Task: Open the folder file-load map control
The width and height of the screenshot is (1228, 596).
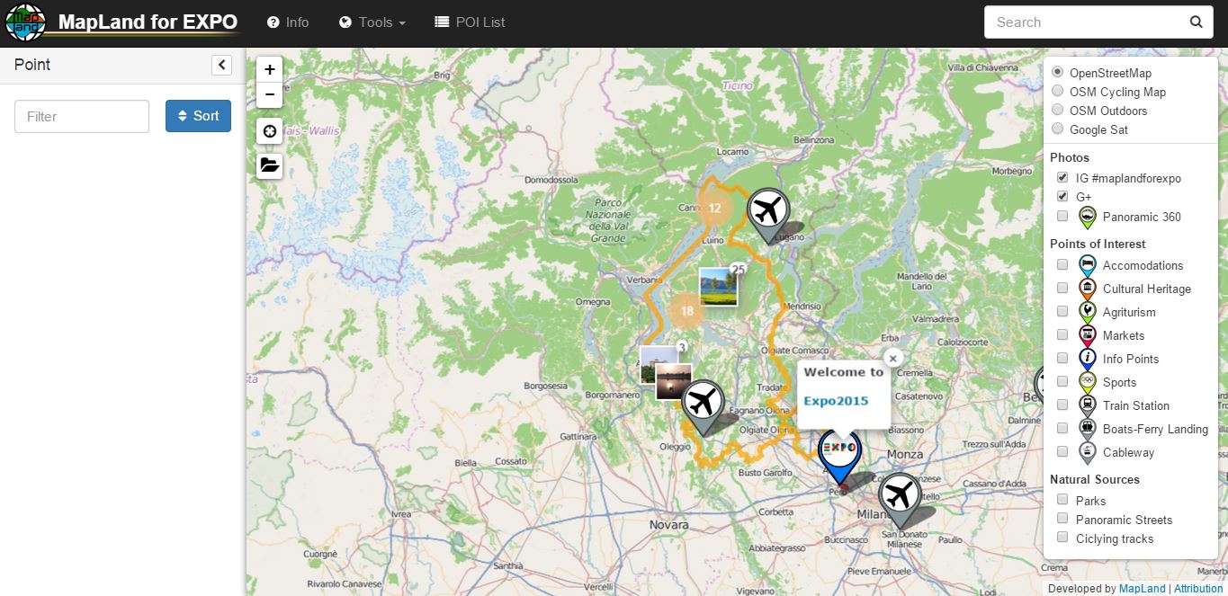Action: 269,165
